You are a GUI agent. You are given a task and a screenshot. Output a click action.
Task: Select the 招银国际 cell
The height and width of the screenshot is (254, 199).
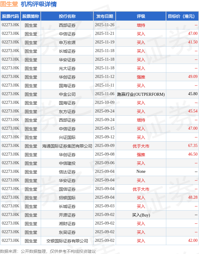tap(67, 197)
